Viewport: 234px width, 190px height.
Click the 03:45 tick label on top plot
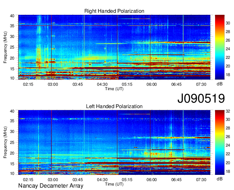pos(78,84)
